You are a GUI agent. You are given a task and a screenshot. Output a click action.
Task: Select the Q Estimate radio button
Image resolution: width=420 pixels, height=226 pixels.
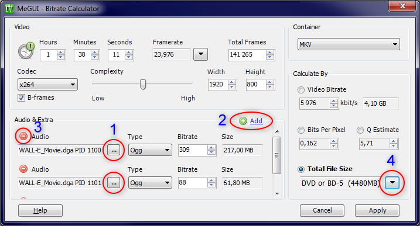[x=360, y=130]
